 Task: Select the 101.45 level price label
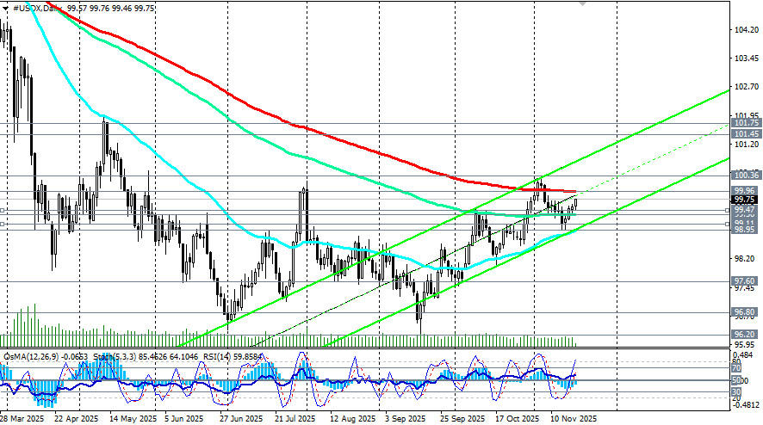click(746, 133)
